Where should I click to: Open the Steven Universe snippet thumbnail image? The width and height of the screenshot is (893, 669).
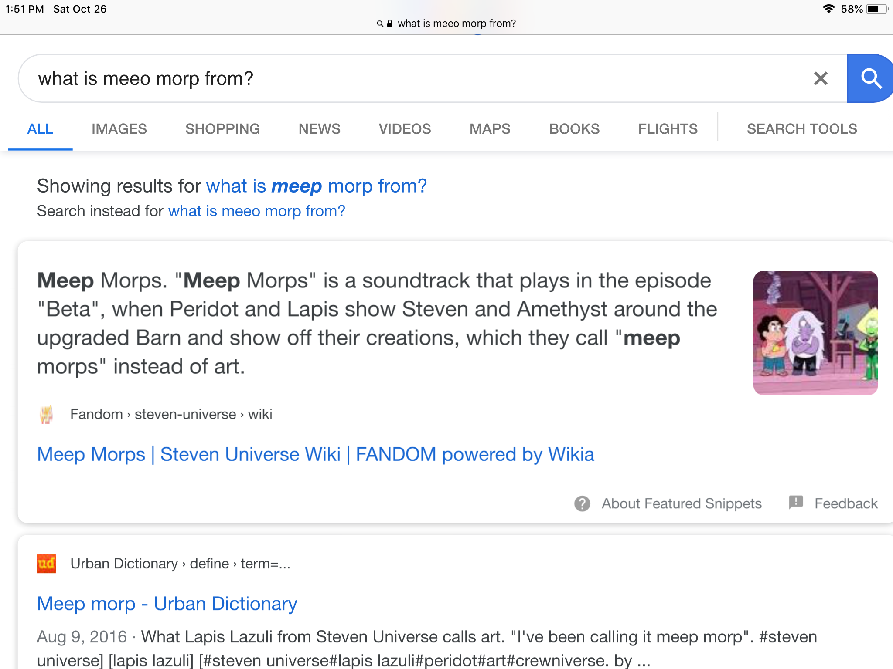pyautogui.click(x=815, y=333)
